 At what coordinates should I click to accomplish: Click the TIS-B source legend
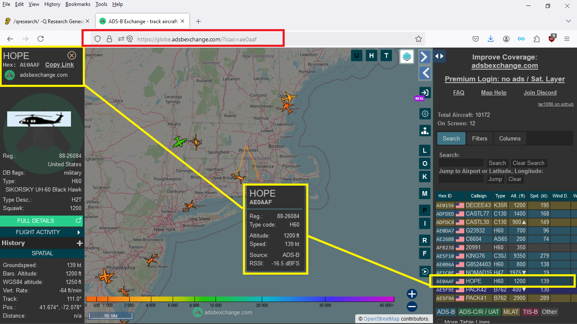[x=530, y=312]
